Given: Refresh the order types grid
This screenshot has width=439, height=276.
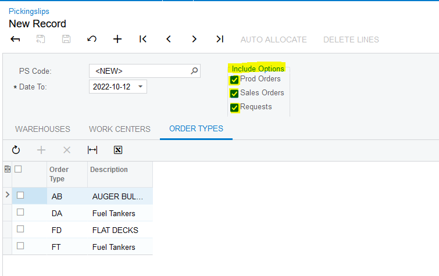Looking at the screenshot, I should [16, 150].
